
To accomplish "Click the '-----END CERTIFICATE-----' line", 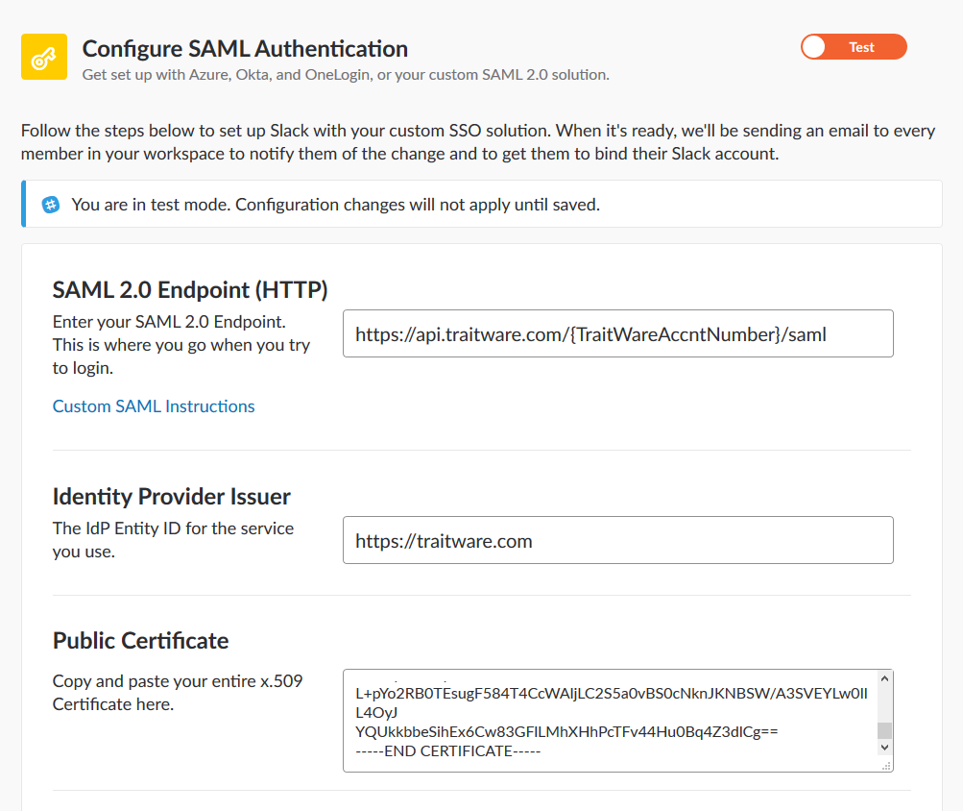I will 447,751.
